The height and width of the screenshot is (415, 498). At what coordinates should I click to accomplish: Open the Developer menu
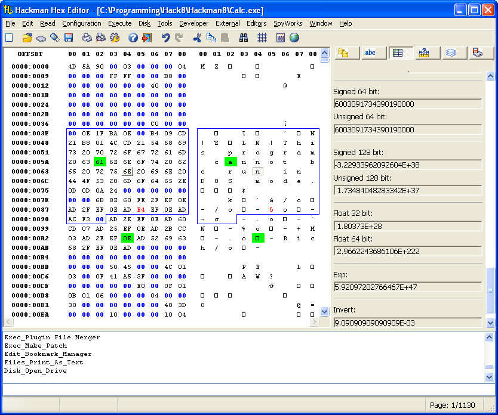(193, 23)
